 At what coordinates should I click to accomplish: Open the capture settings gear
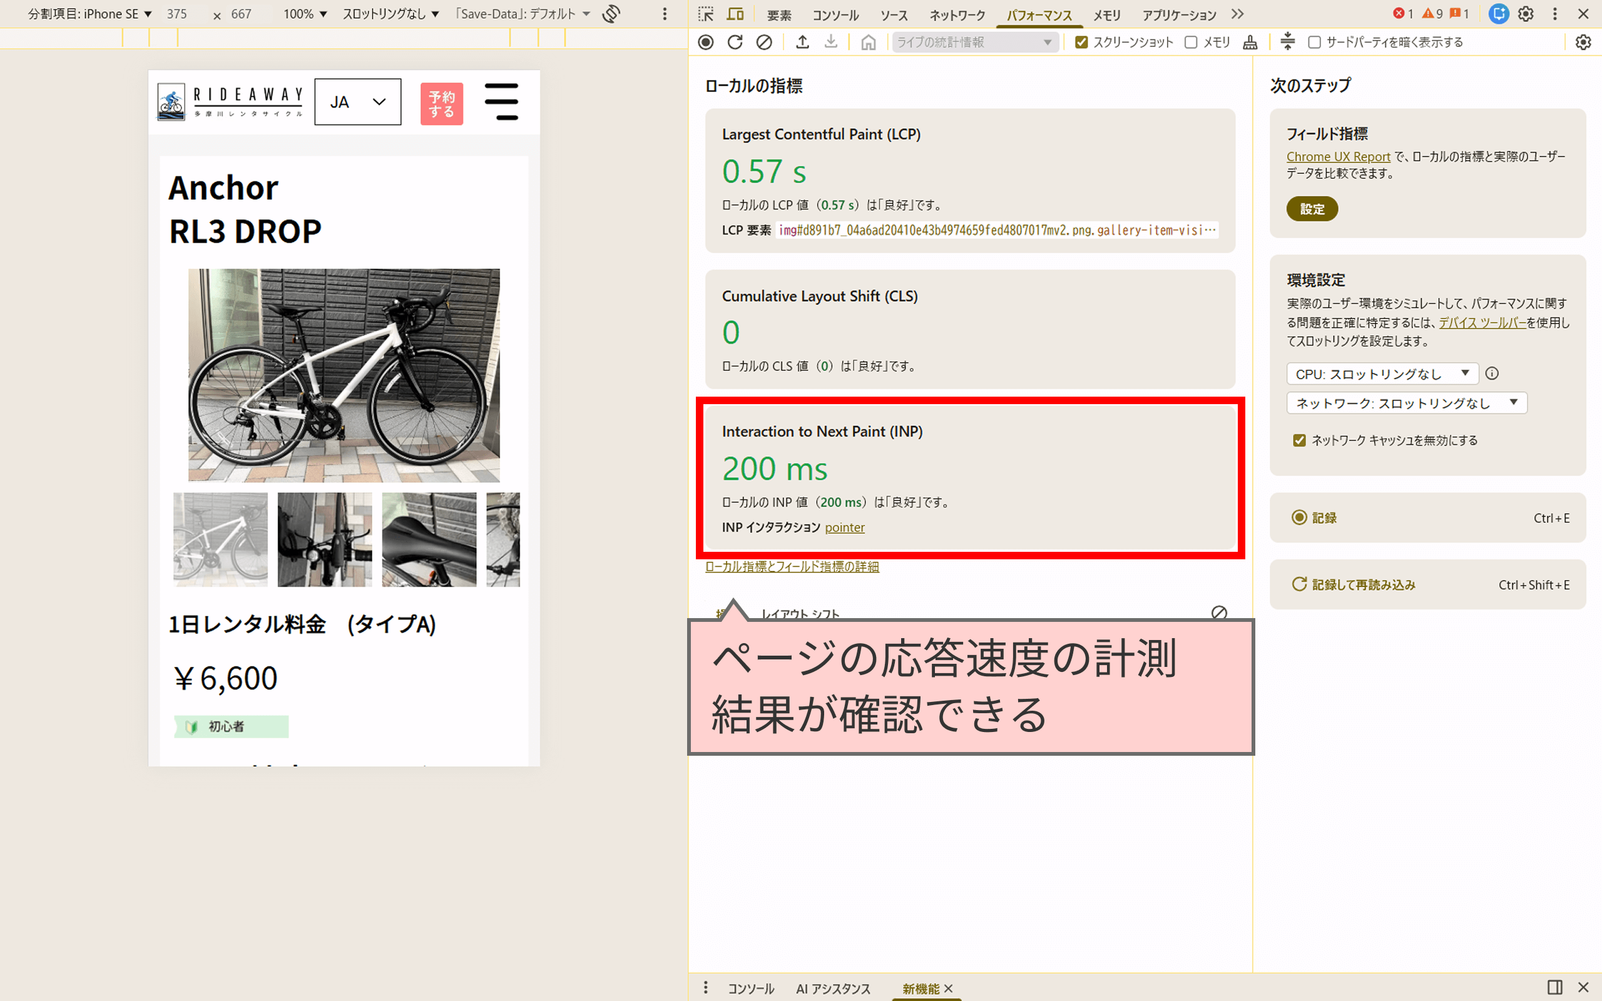coord(1583,42)
